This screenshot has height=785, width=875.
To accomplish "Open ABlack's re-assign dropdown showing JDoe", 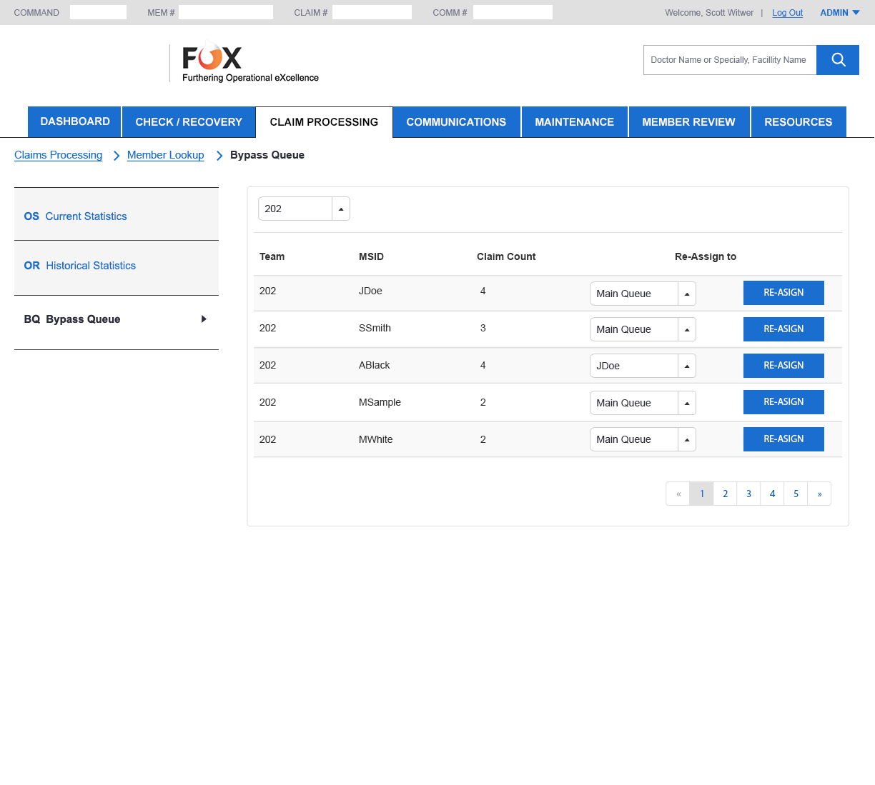I will (x=686, y=366).
